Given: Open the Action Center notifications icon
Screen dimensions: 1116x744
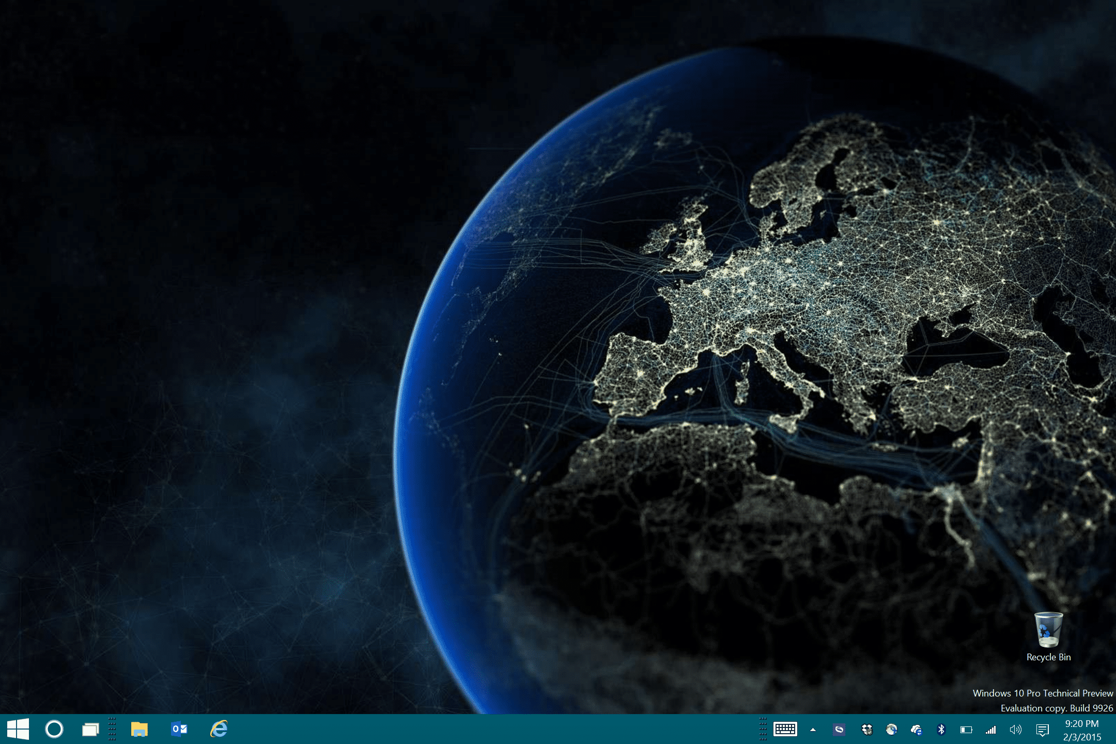Looking at the screenshot, I should pyautogui.click(x=1043, y=730).
